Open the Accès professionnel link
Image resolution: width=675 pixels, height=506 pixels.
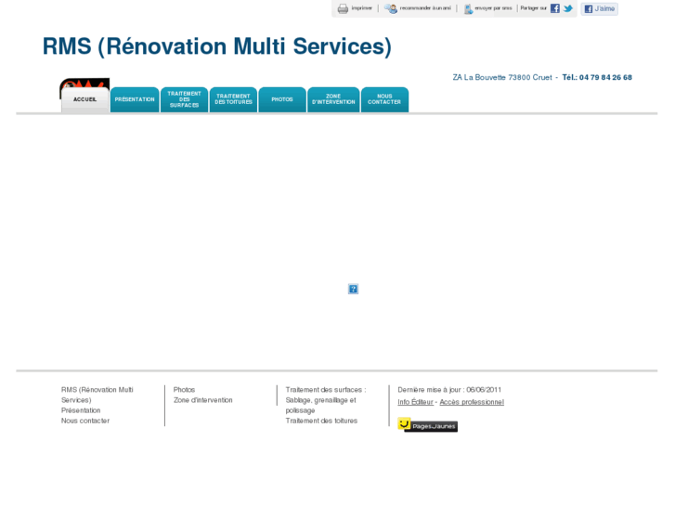pos(472,402)
